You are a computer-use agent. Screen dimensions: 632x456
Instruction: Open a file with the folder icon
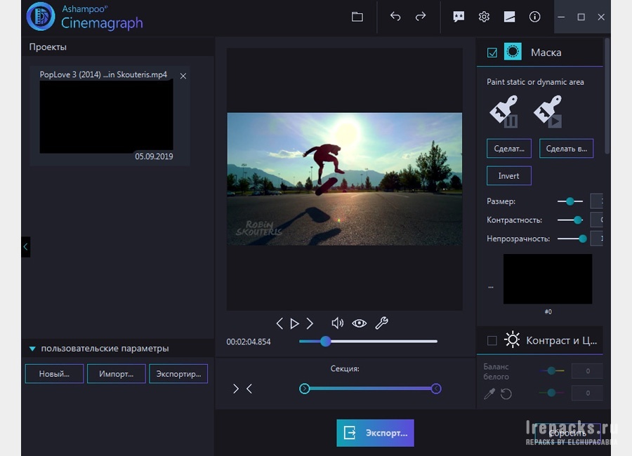(x=357, y=17)
